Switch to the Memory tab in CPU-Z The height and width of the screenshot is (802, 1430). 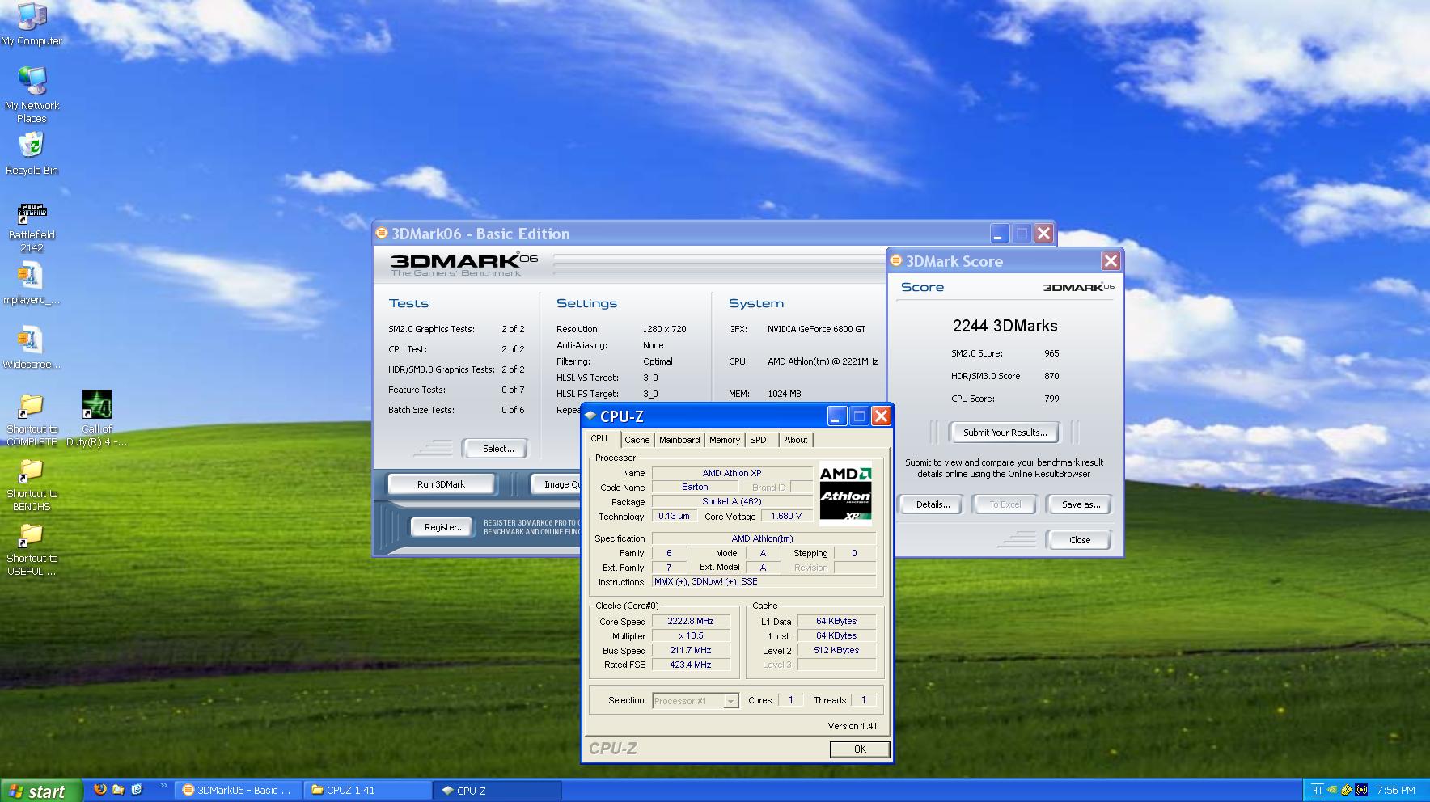tap(725, 440)
